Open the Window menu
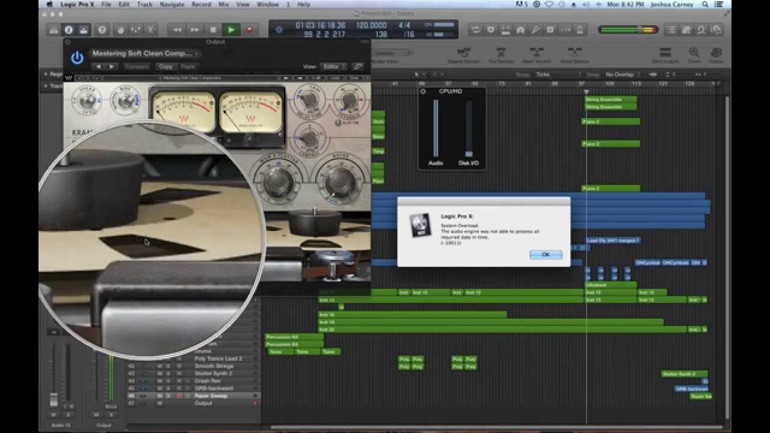 tap(267, 4)
